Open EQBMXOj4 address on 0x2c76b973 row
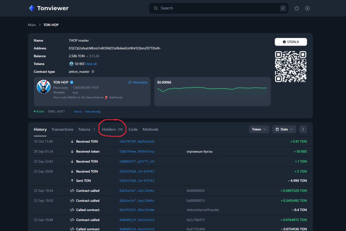The height and width of the screenshot is (231, 346). (137, 220)
